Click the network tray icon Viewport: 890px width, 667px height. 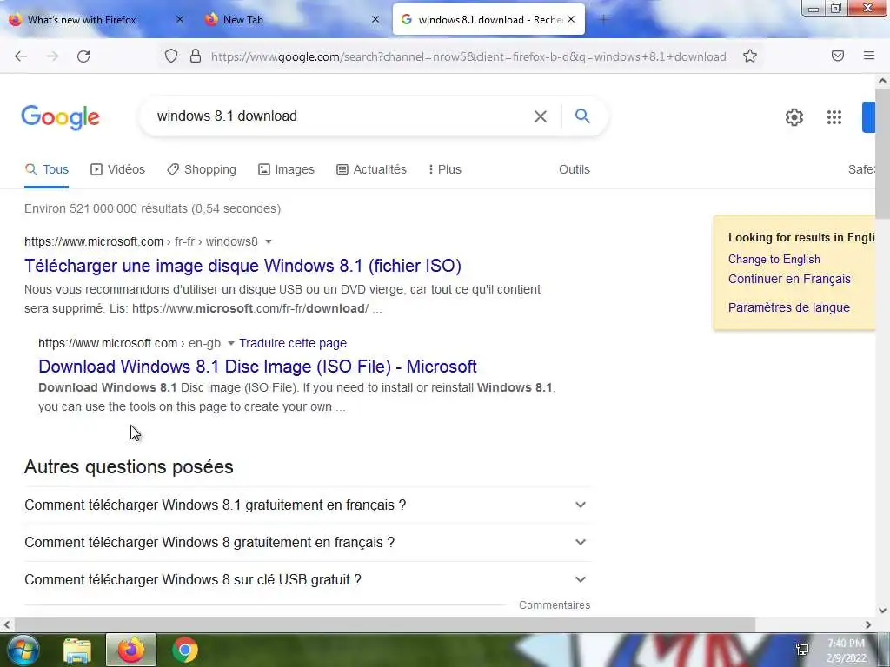point(802,650)
